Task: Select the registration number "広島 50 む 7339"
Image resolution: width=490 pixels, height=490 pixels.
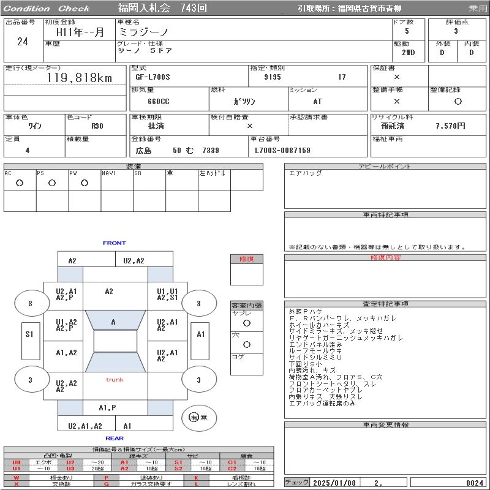Action: (x=177, y=151)
